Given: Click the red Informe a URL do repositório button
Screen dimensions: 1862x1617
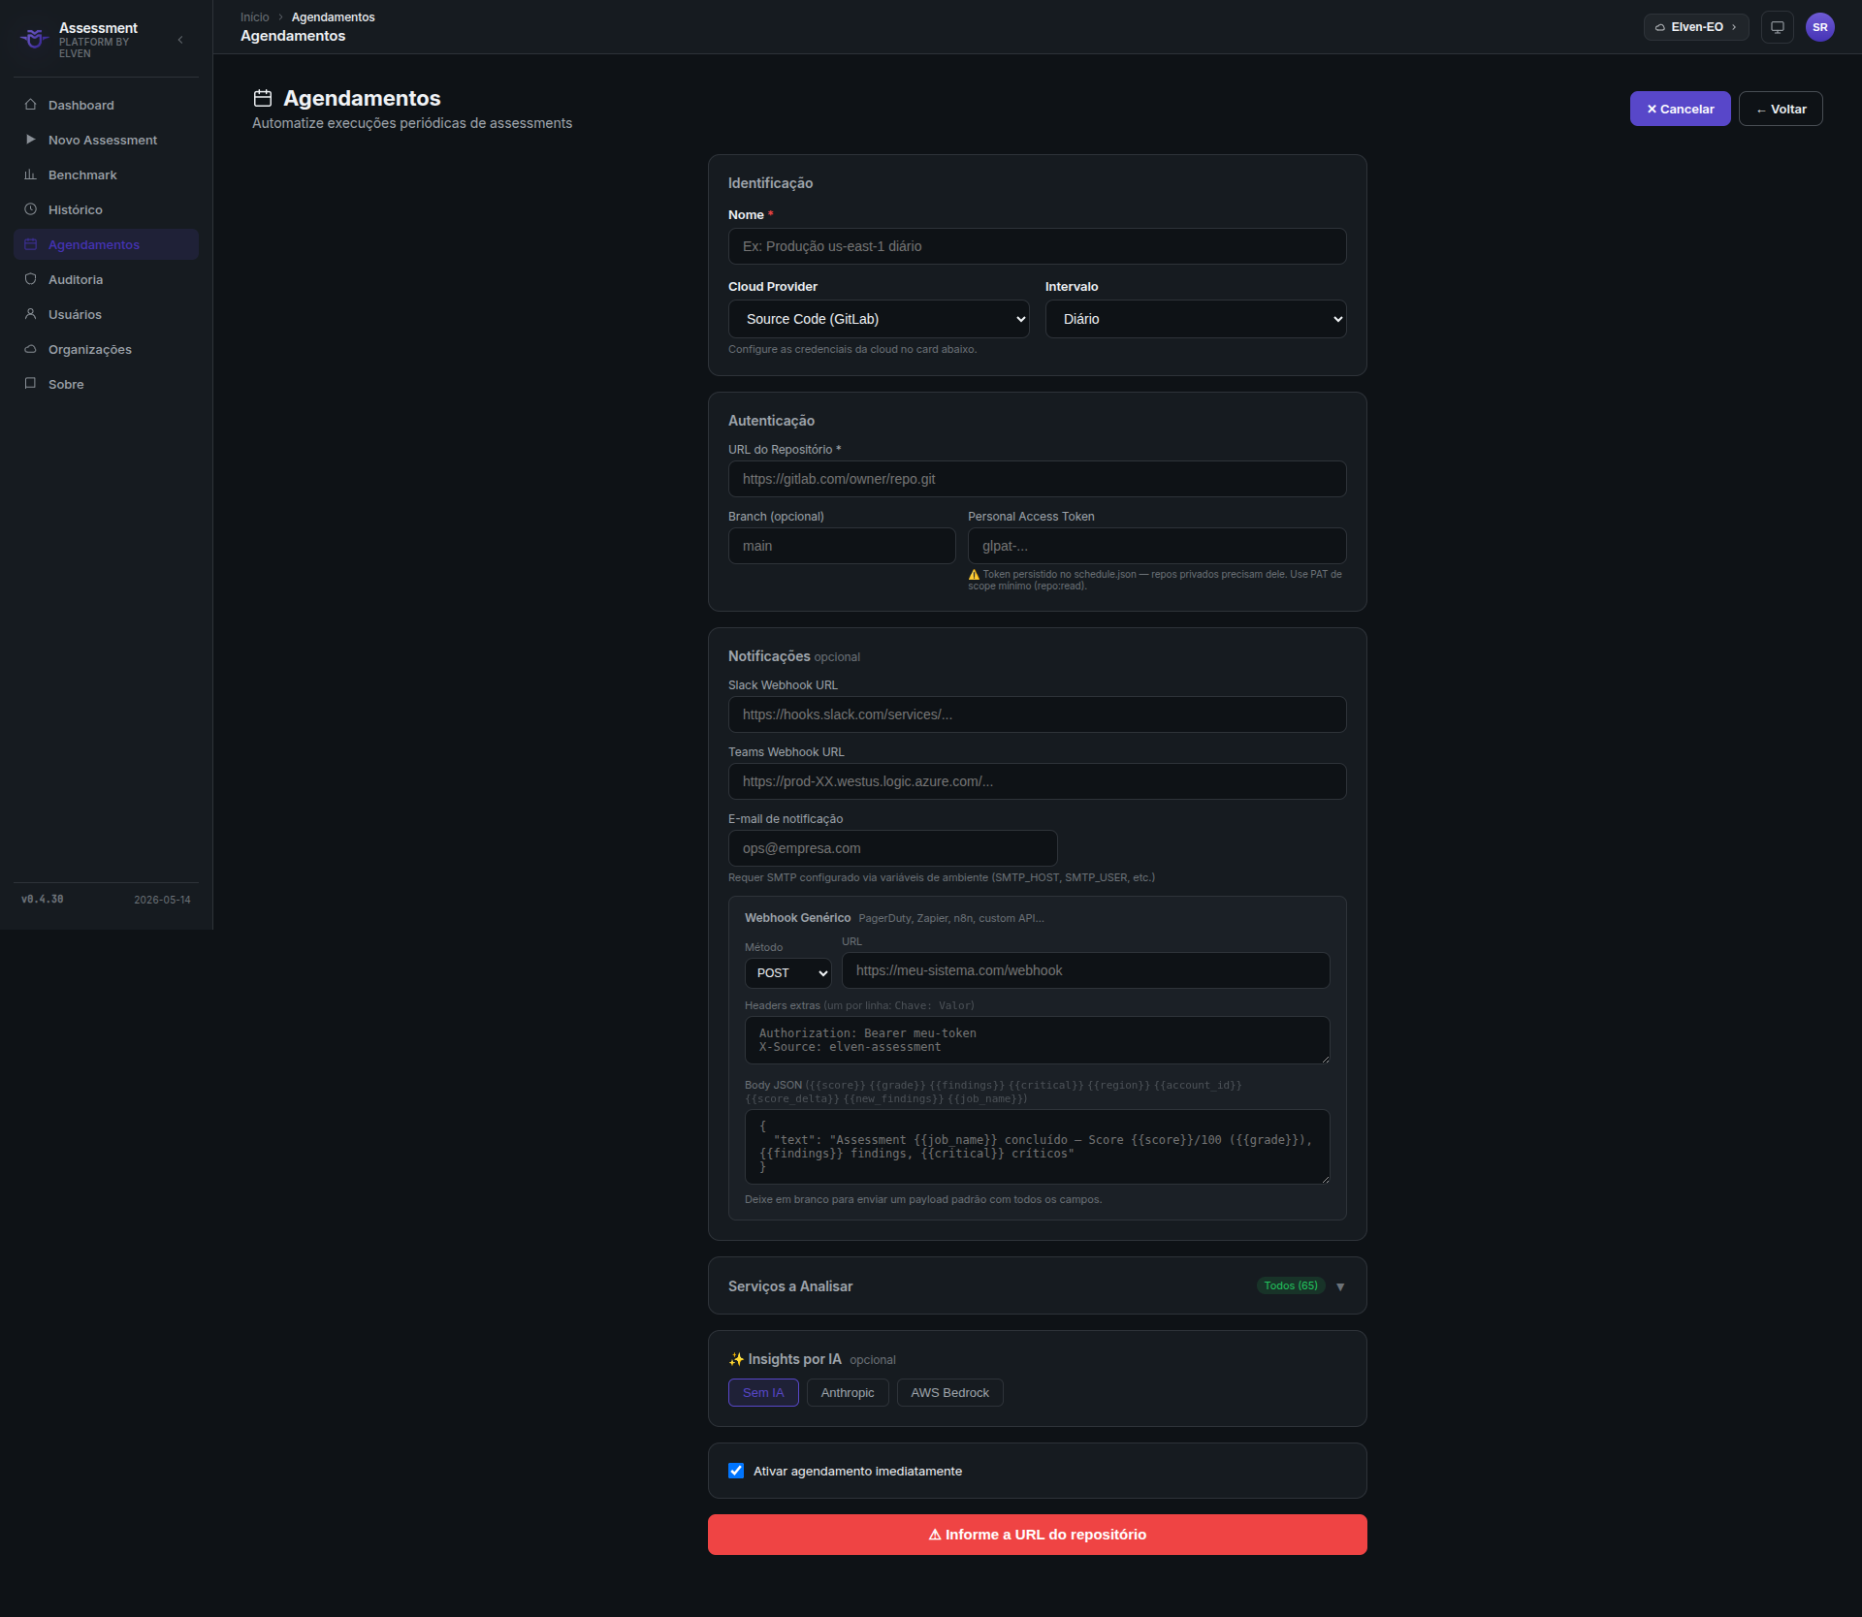Looking at the screenshot, I should tap(1037, 1535).
